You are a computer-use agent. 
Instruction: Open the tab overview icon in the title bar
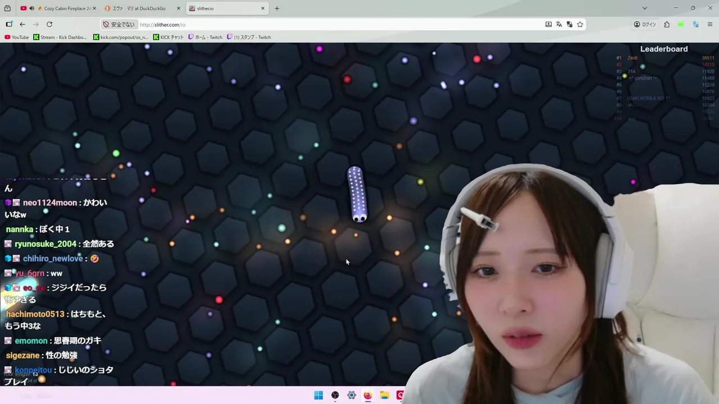point(7,8)
